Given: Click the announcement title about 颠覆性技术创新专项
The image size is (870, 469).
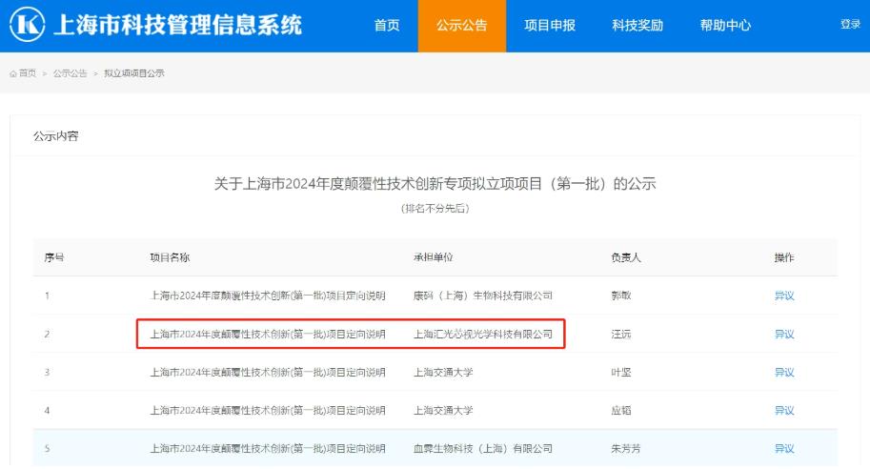Looking at the screenshot, I should (435, 184).
